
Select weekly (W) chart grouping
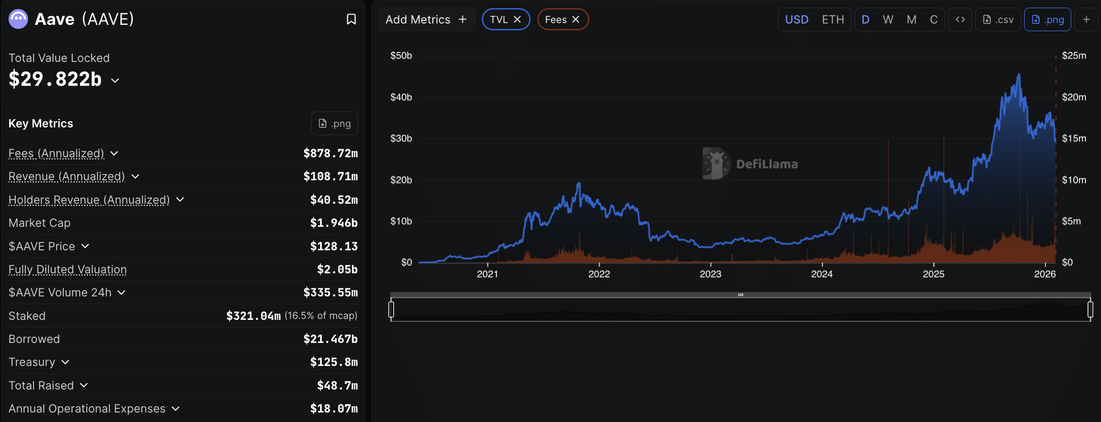pos(888,19)
